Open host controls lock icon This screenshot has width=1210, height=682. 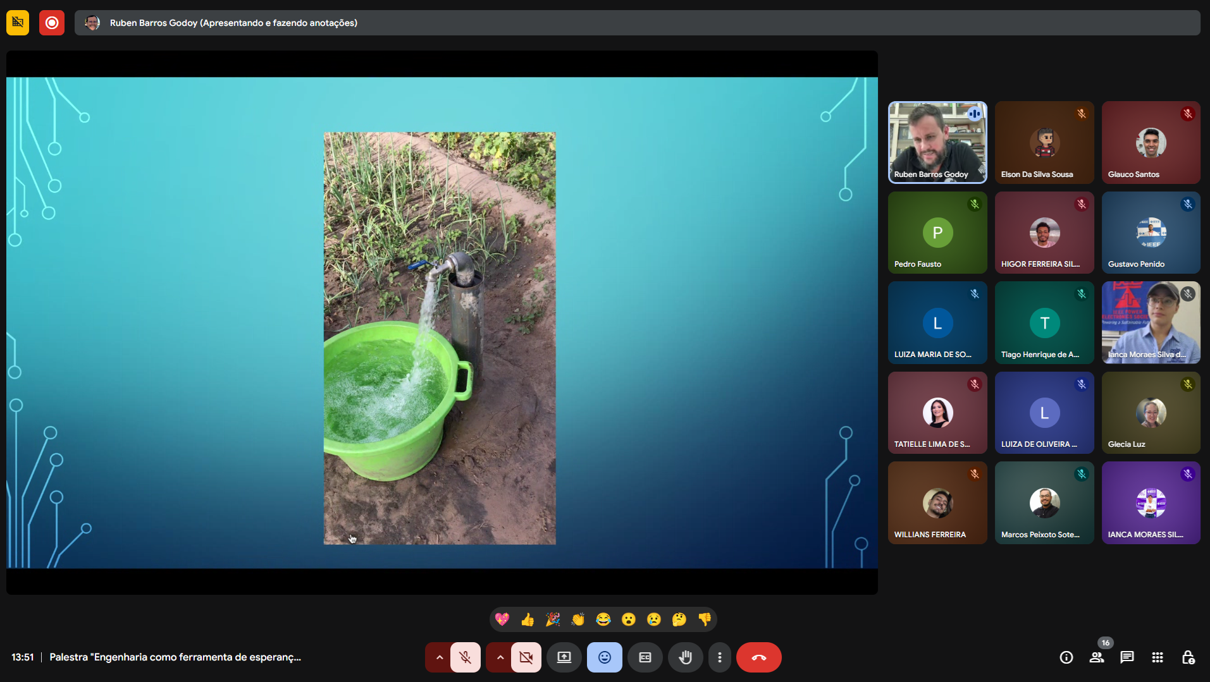[1188, 657]
